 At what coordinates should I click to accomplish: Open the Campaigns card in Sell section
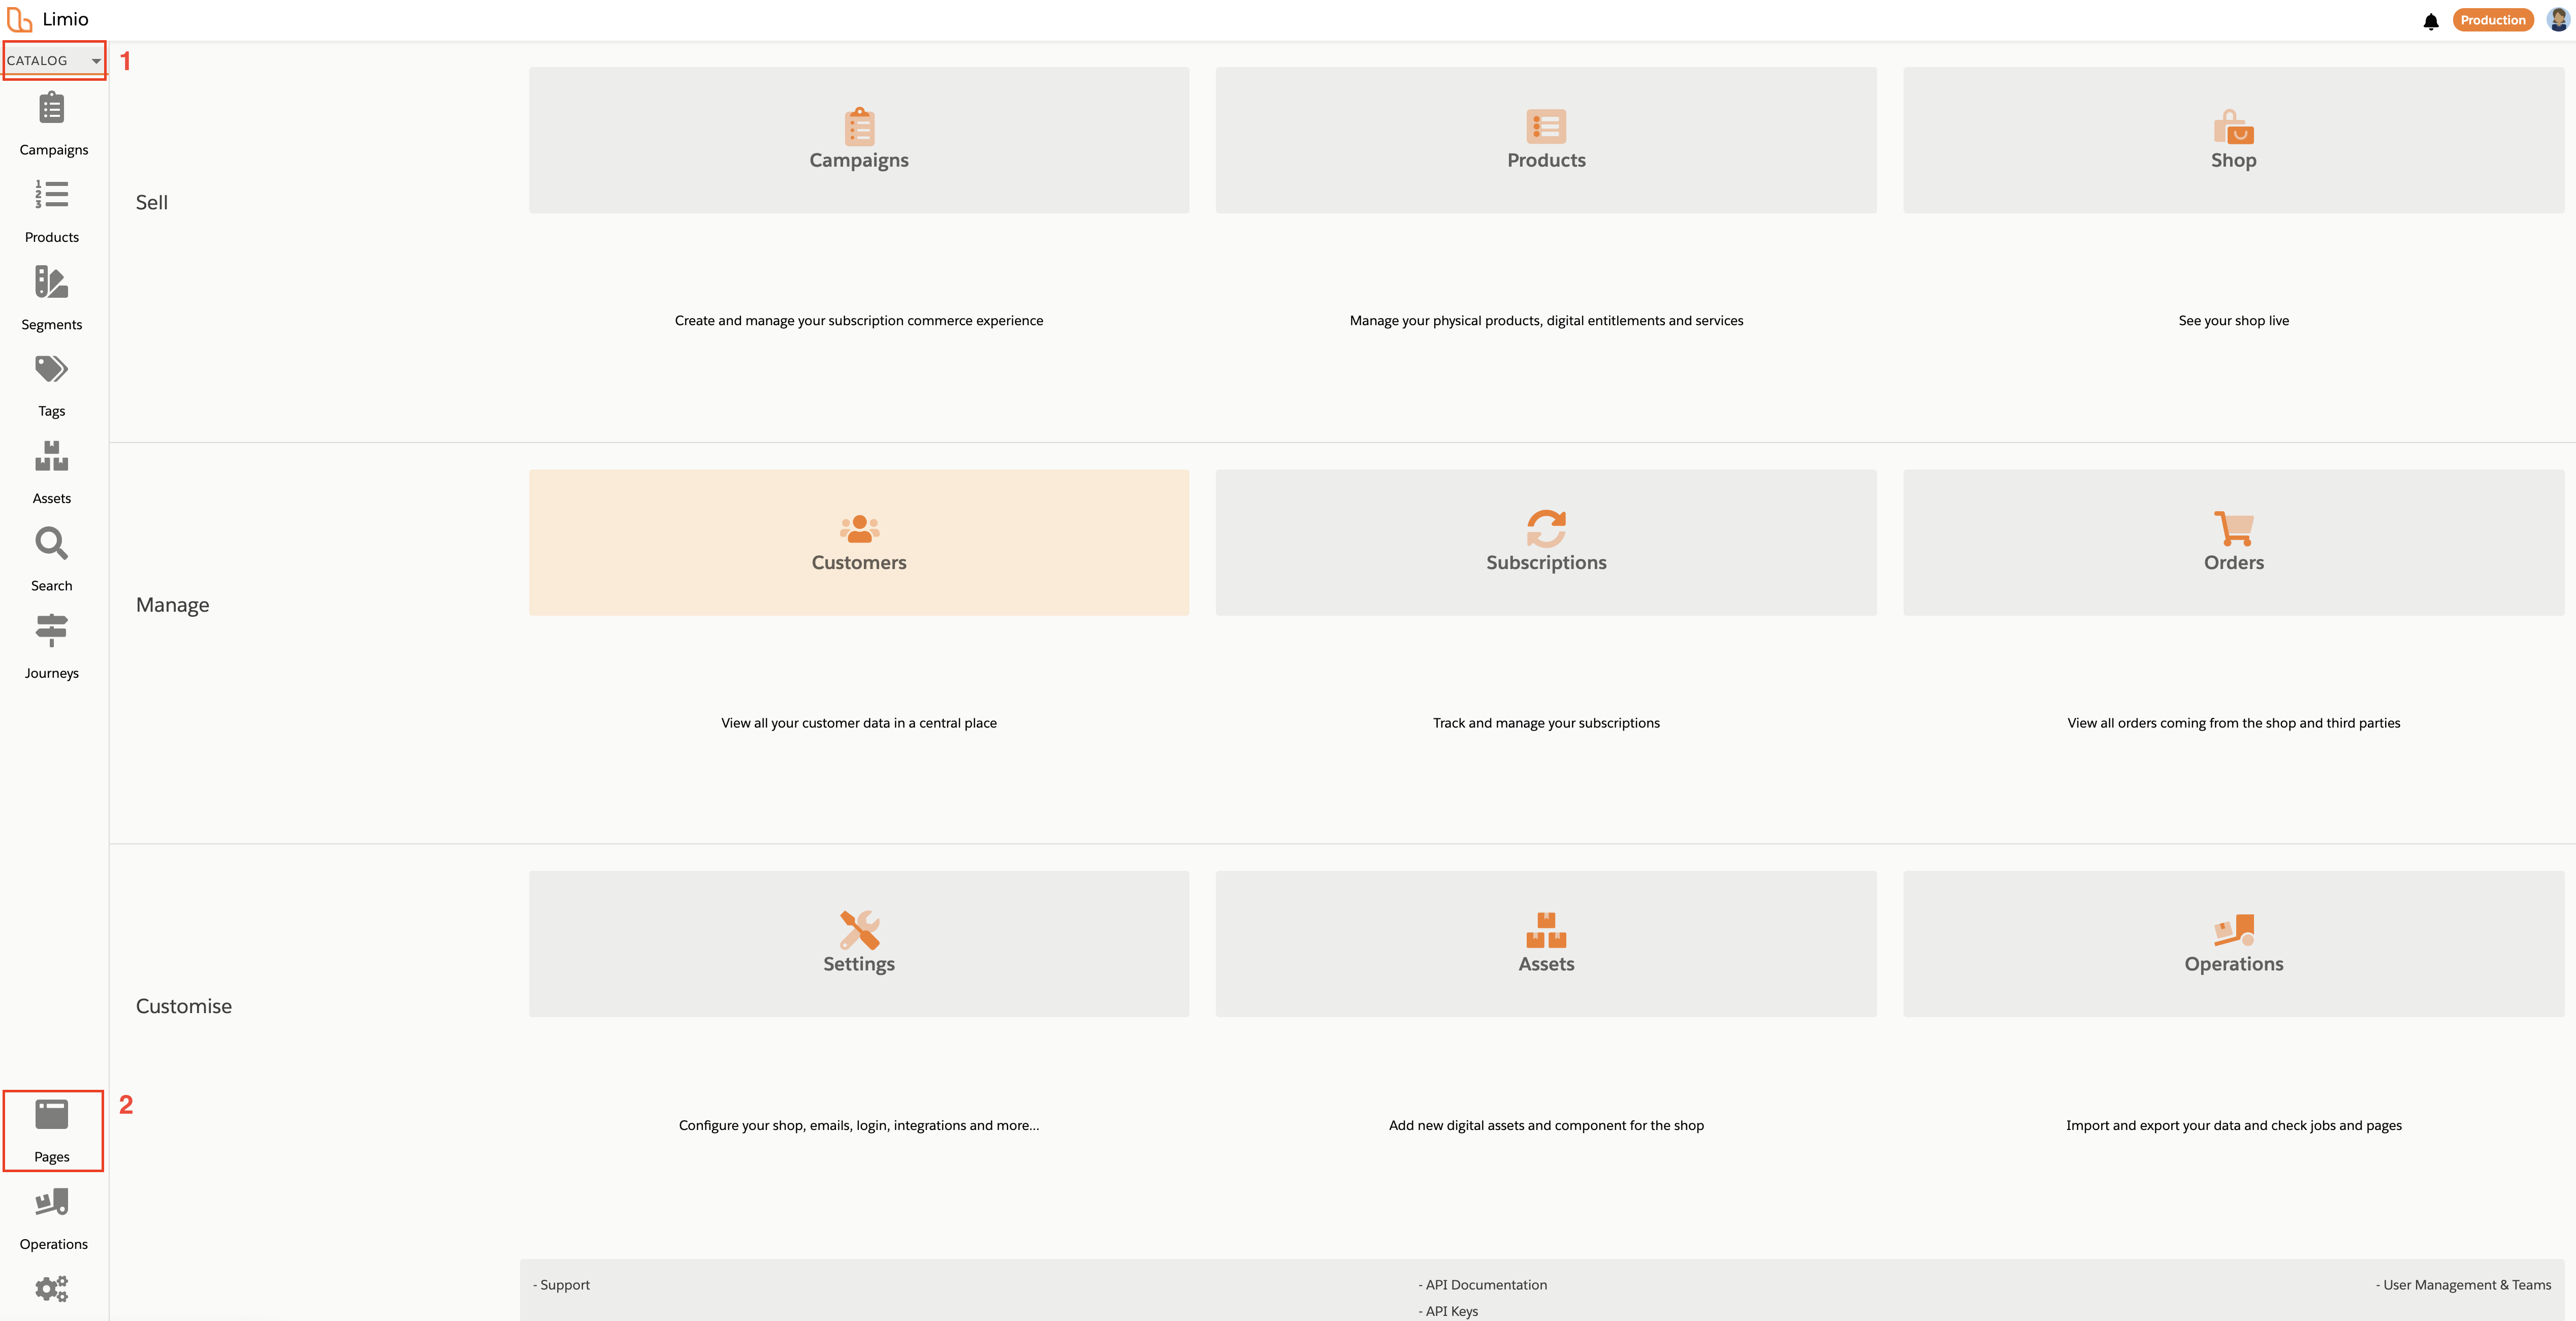(x=859, y=140)
